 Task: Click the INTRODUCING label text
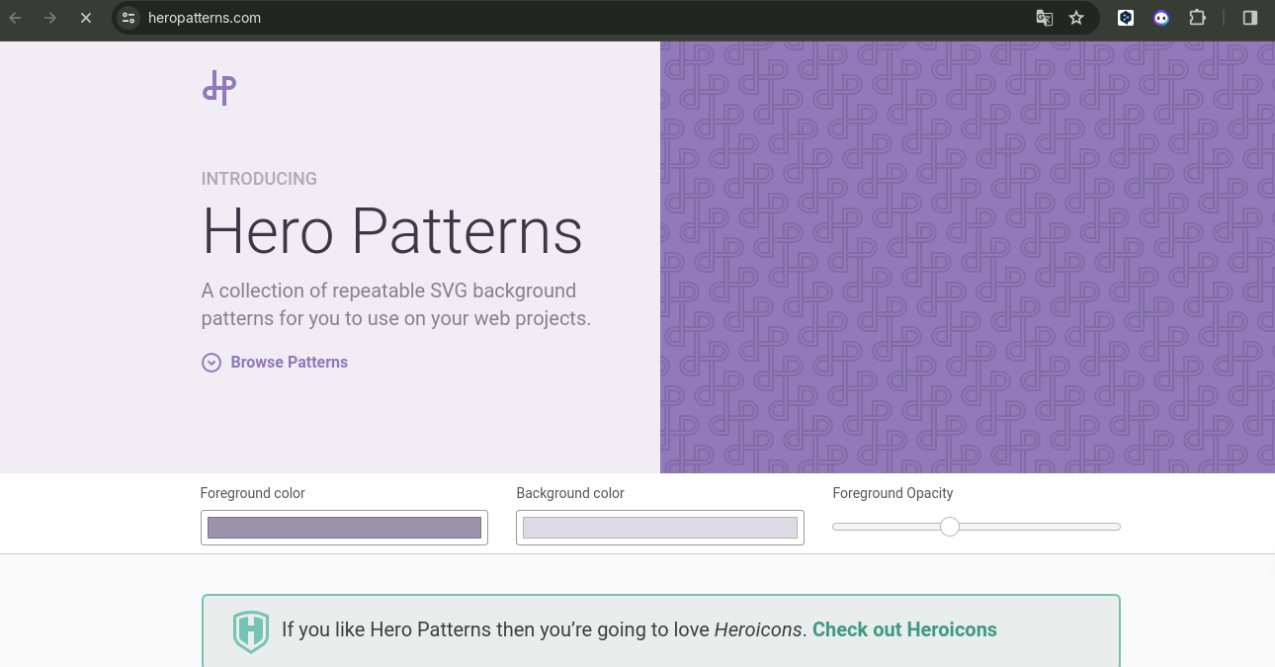259,179
